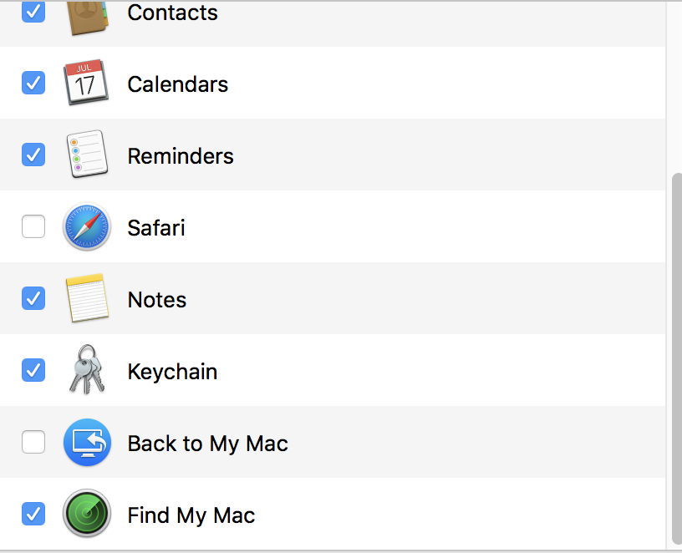Click the yellow Notes notepad icon

click(87, 298)
